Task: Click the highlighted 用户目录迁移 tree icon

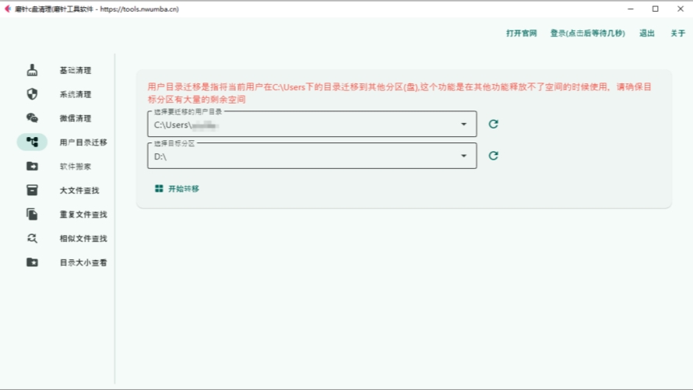Action: tap(32, 142)
